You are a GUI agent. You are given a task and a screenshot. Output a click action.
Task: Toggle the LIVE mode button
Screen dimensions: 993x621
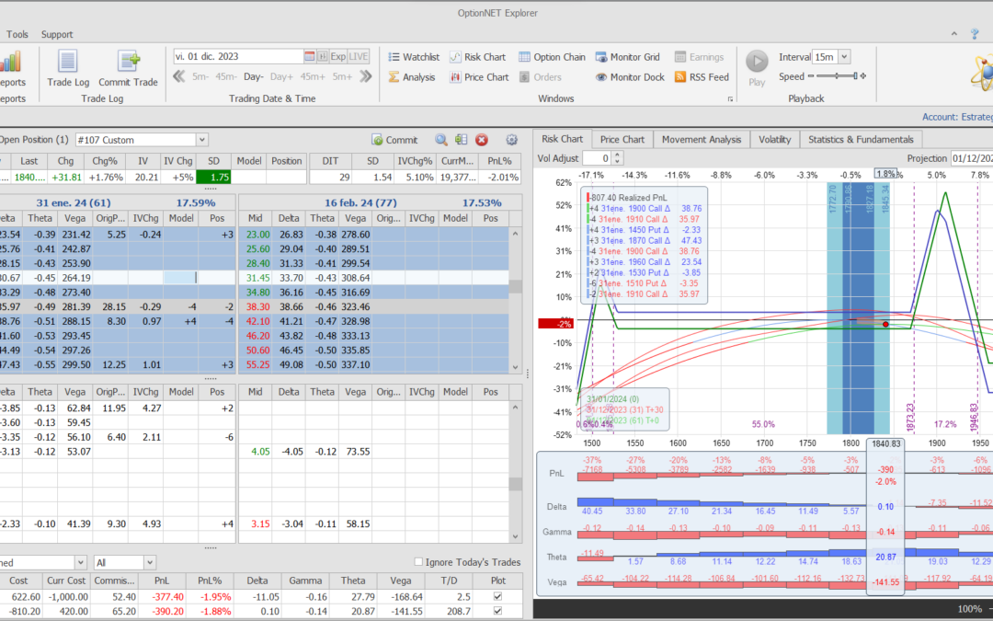359,56
